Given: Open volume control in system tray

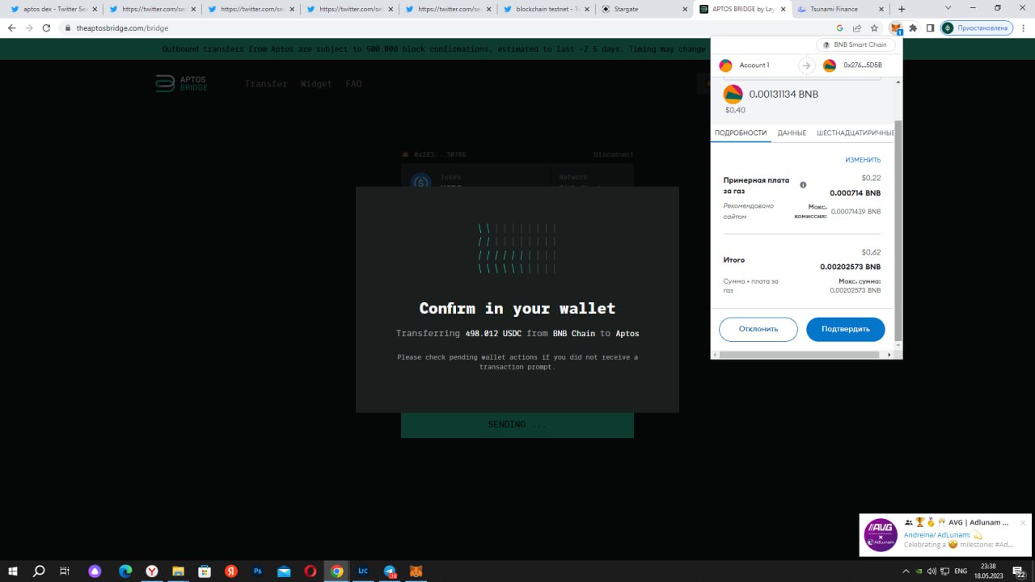Looking at the screenshot, I should [931, 571].
